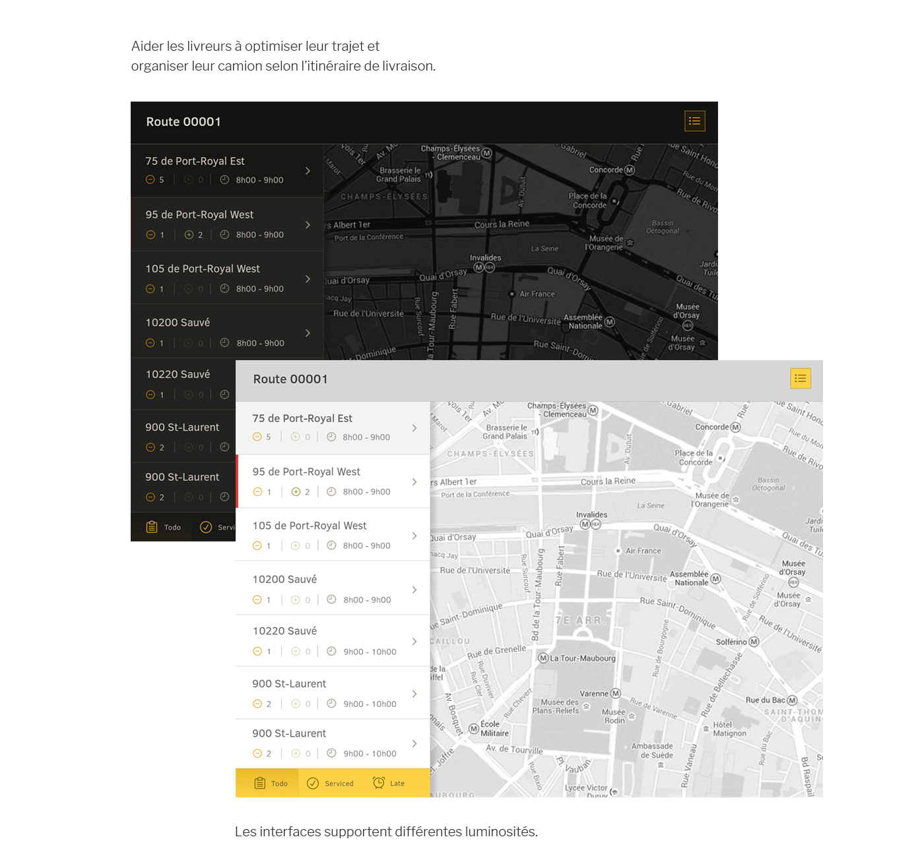The height and width of the screenshot is (862, 924).
Task: Select the '95 de Port-Royal West' title in dark window
Action: pos(199,214)
